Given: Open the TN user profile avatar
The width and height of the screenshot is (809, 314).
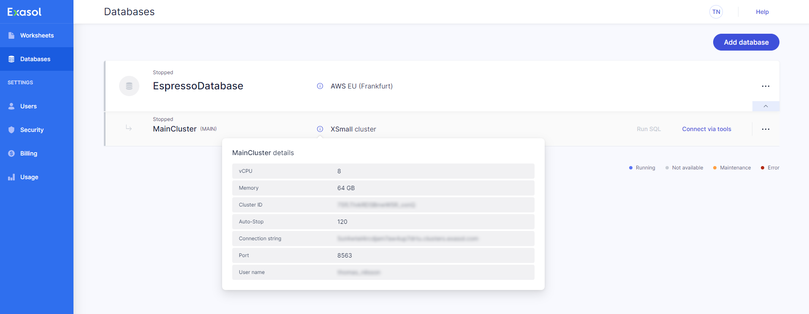Looking at the screenshot, I should point(716,12).
